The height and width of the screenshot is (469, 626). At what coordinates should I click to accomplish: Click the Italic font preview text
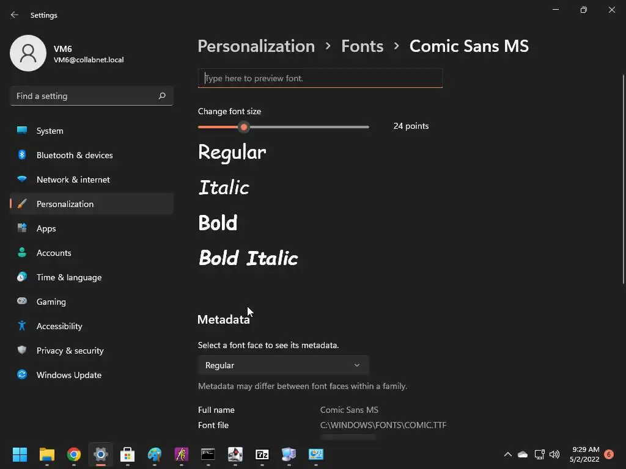[224, 187]
